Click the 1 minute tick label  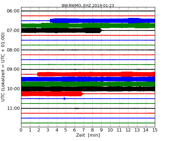click(30, 130)
